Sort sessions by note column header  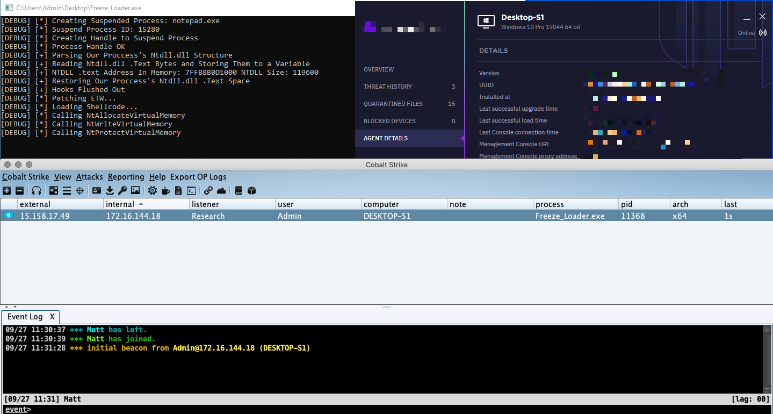pyautogui.click(x=490, y=204)
